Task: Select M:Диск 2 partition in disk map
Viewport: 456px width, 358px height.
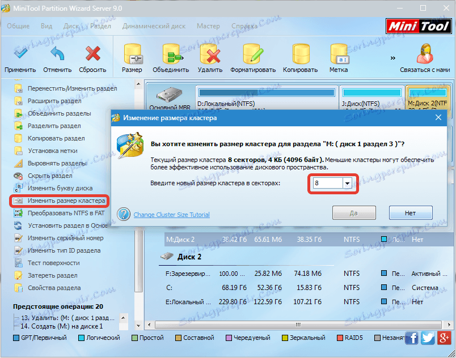Action: pos(428,98)
